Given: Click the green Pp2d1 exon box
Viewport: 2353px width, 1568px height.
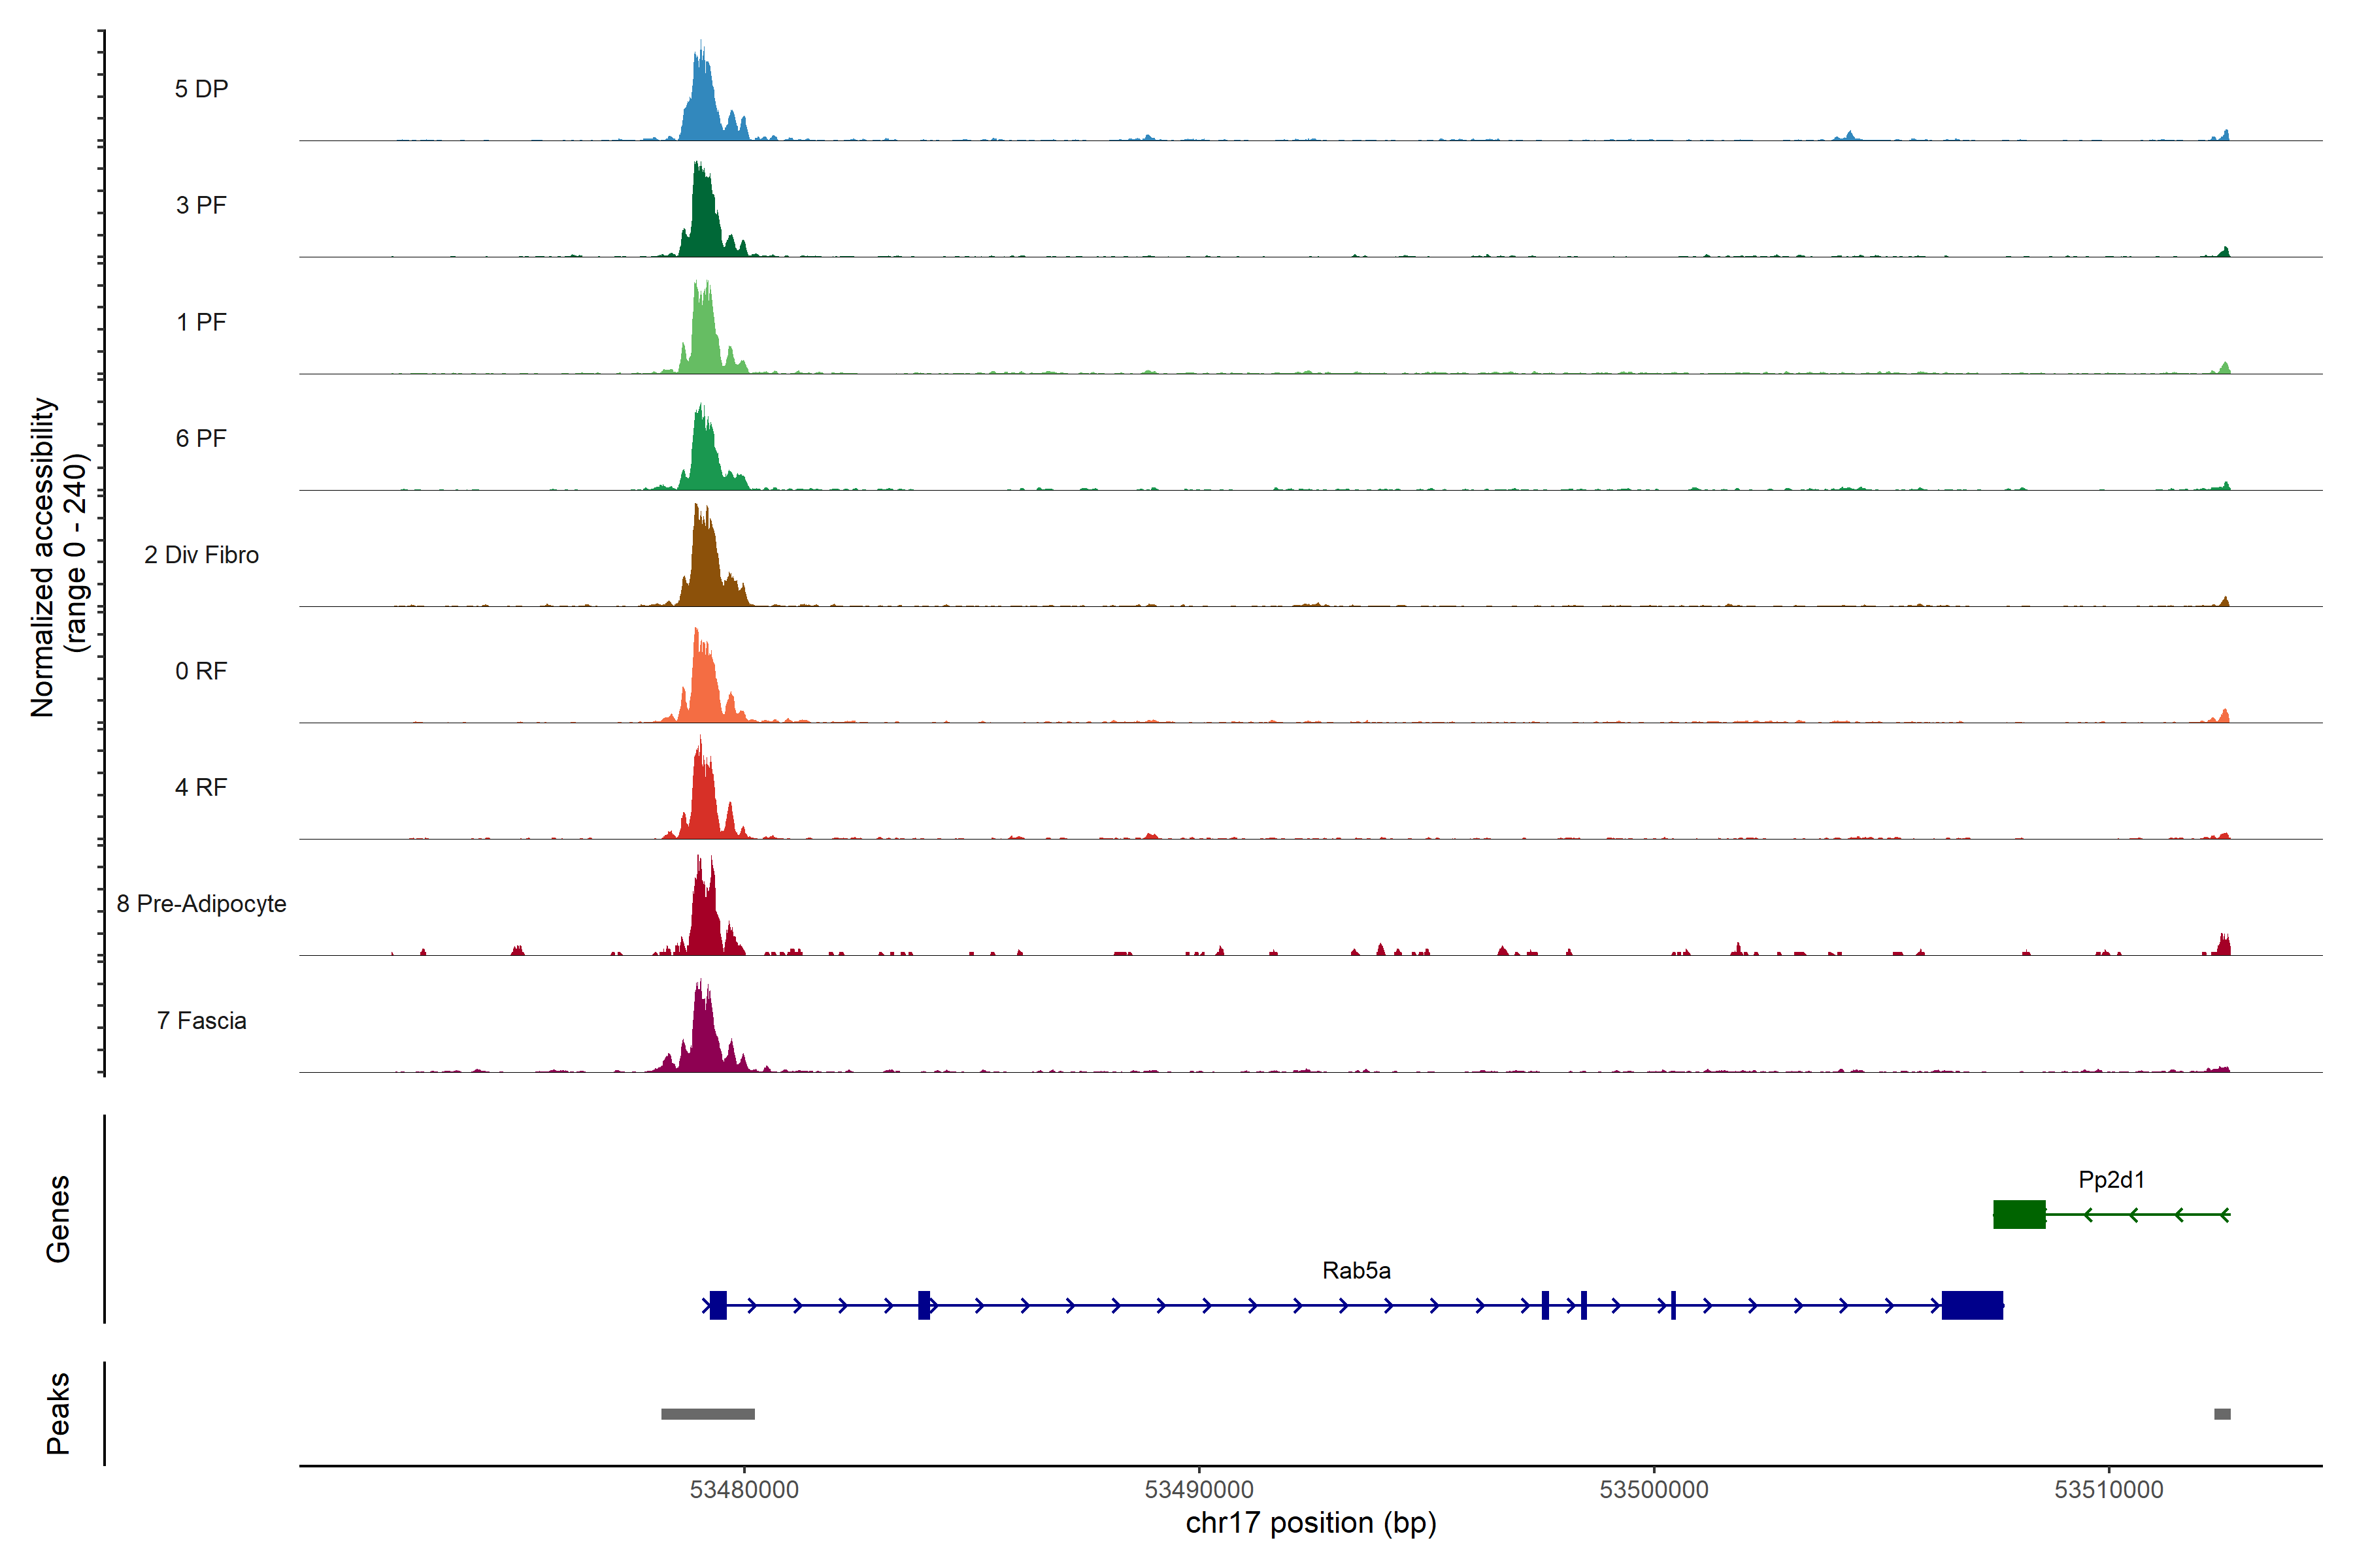Looking at the screenshot, I should 2019,1215.
